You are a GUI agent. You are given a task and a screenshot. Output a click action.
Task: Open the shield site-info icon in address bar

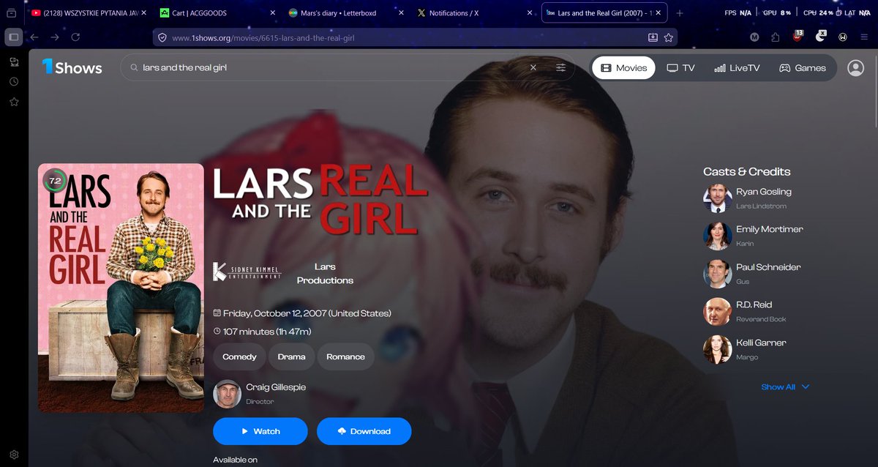163,37
